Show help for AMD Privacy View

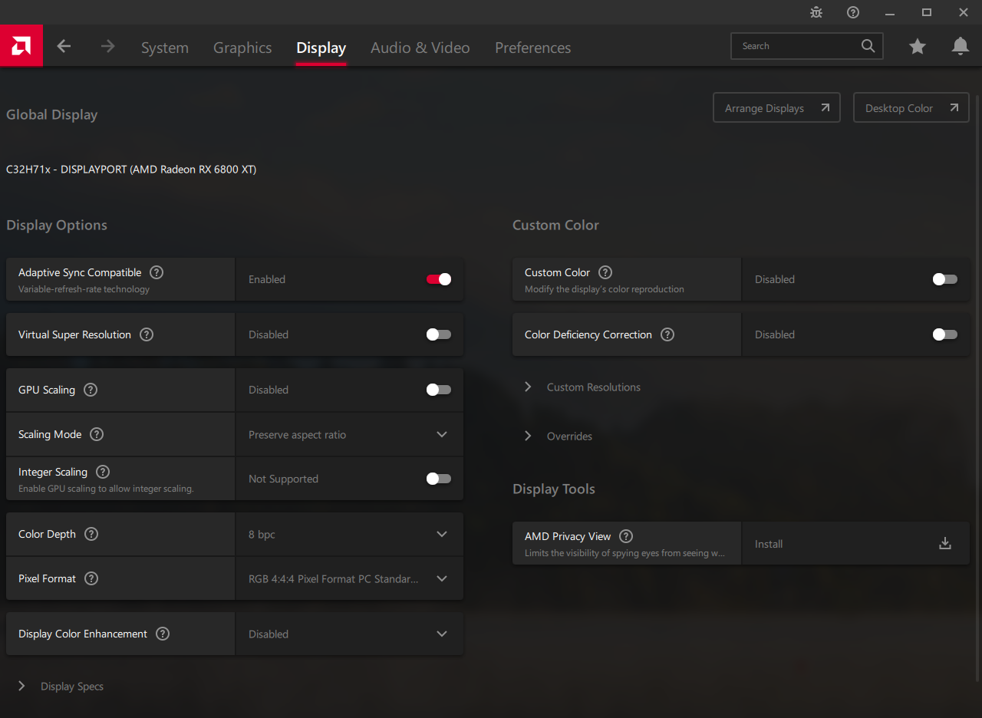[x=626, y=536]
